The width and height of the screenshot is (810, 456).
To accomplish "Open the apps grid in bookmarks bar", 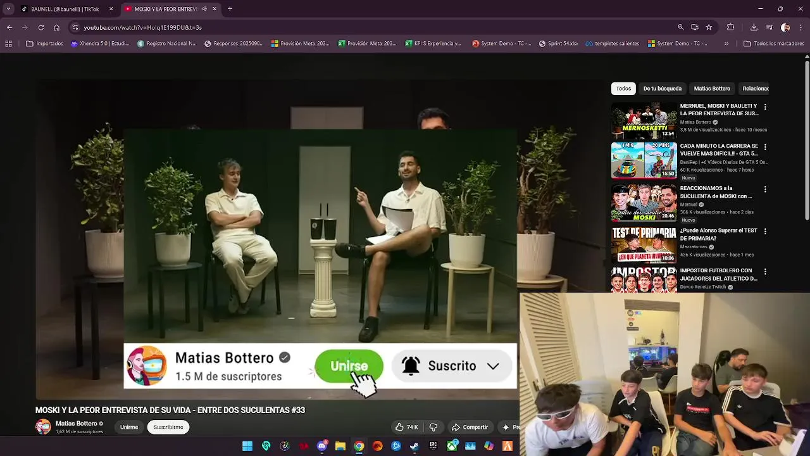I will 9,44.
